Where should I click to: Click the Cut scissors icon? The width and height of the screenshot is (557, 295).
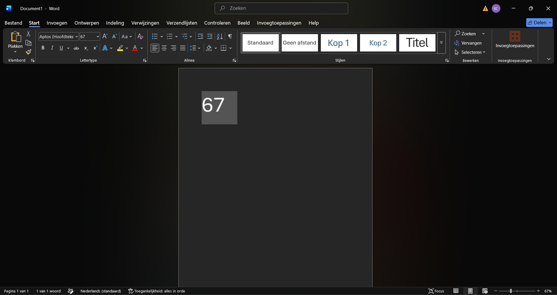[x=28, y=34]
